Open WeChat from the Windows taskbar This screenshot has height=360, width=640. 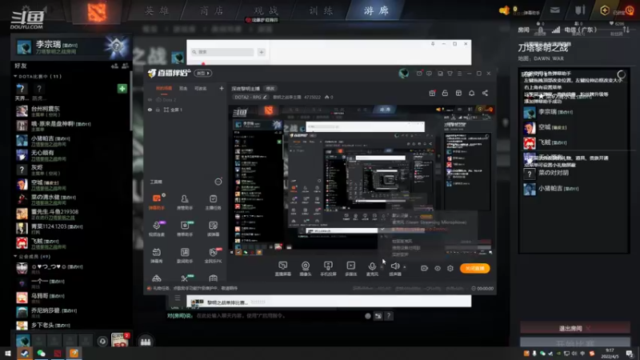click(x=42, y=353)
